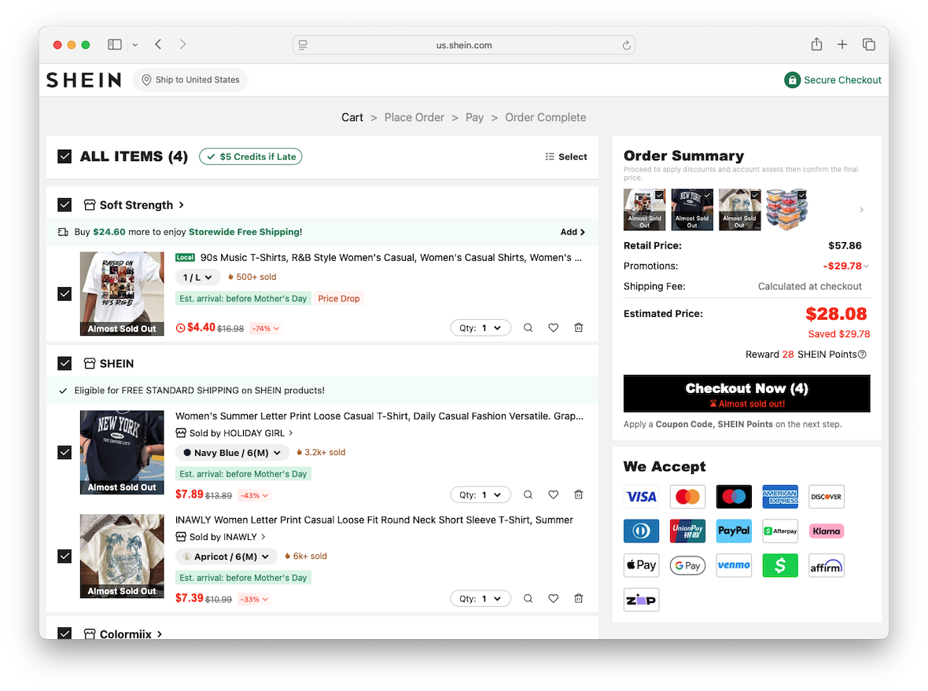Open the Navy Blue / 6(M) variant dropdown

coord(232,453)
